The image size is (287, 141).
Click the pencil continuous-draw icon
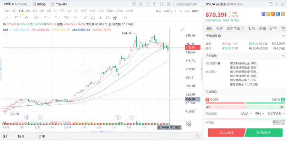click(x=85, y=18)
